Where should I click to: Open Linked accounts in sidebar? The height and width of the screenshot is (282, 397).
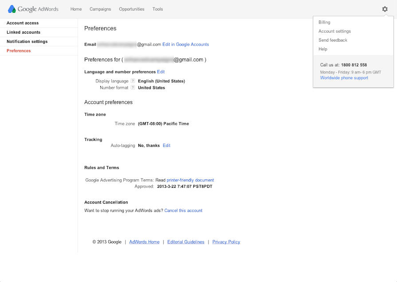click(x=24, y=32)
